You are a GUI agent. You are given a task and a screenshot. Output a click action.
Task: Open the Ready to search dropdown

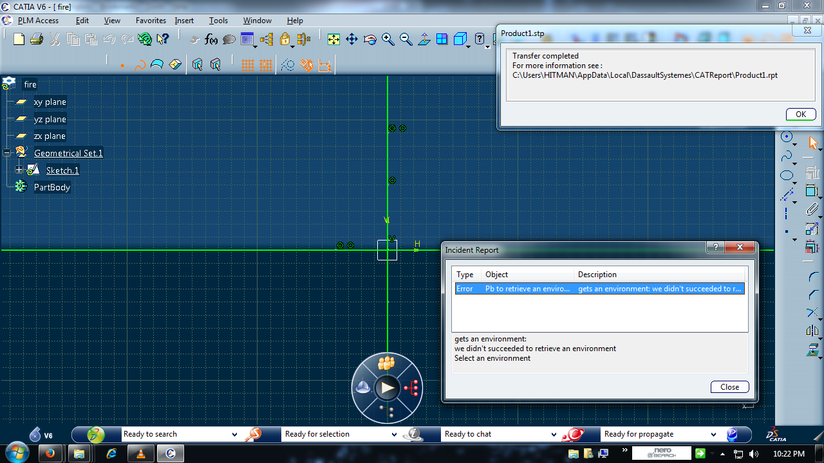pos(234,435)
